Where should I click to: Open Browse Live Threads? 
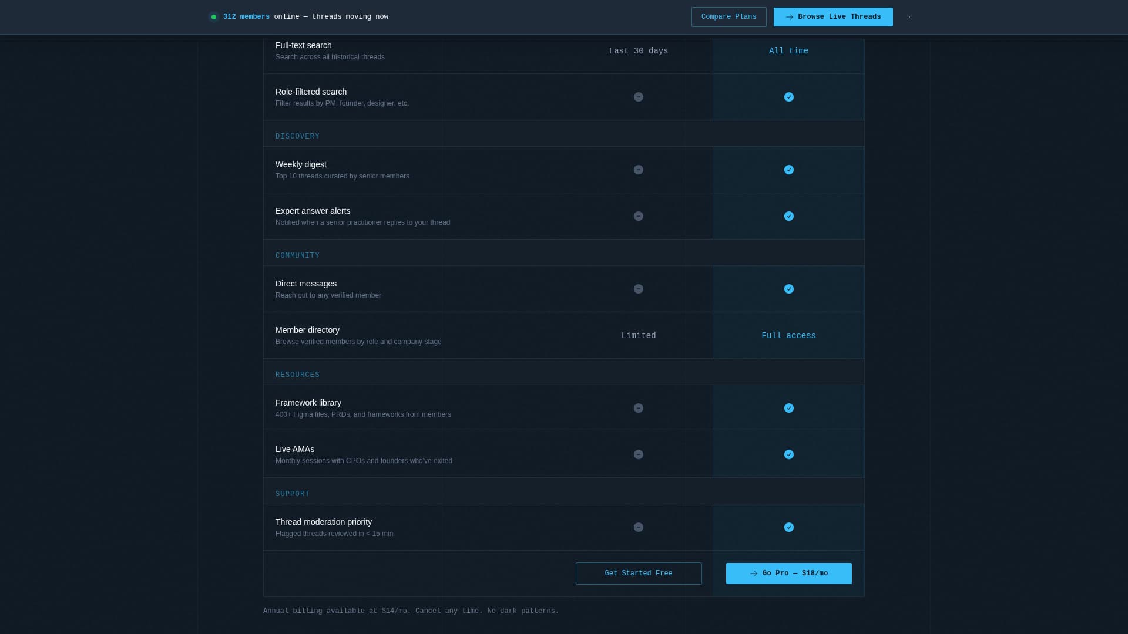832,17
